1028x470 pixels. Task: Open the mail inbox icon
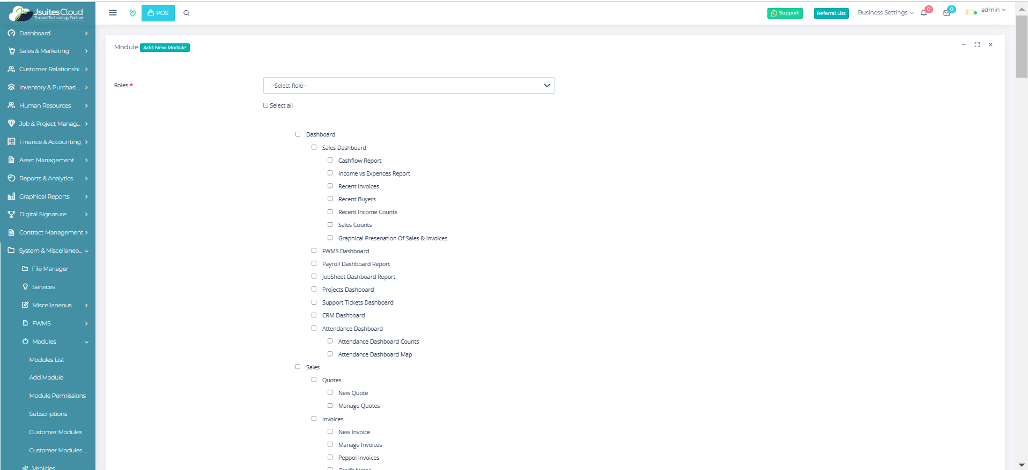coord(946,13)
